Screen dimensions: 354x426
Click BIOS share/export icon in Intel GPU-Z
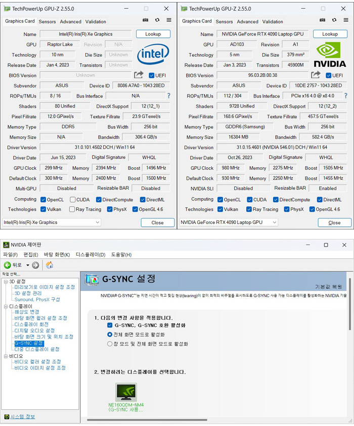139,75
